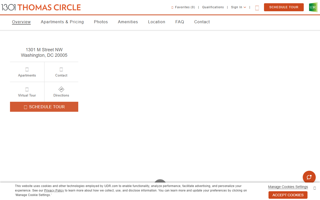320x200 pixels.
Task: Click the Contact icon tile
Action: pos(61,72)
